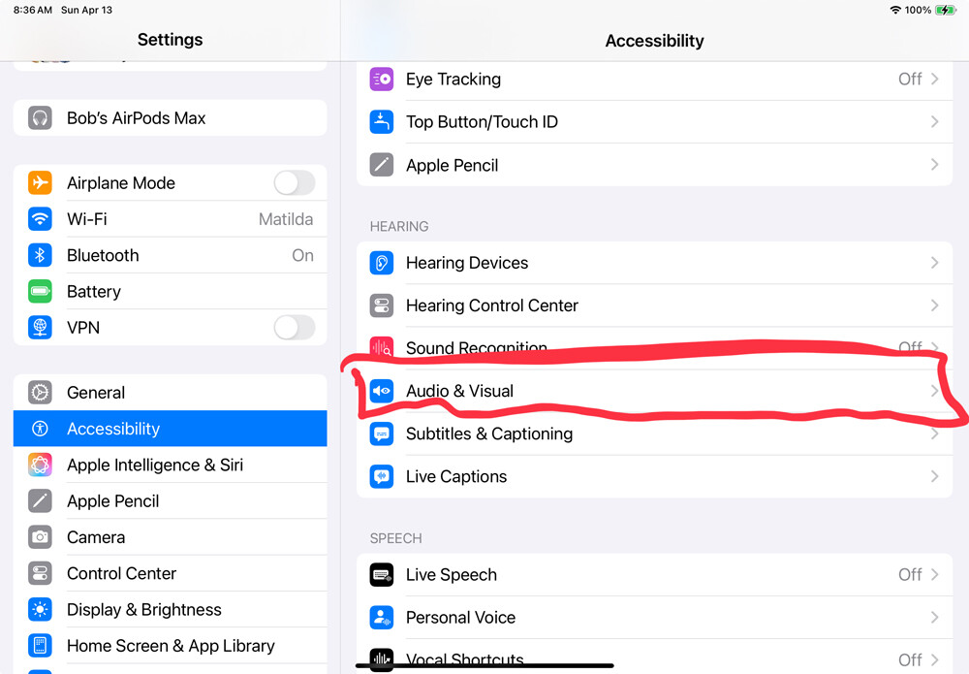Open Hearing Devices ear icon
This screenshot has width=969, height=674.
point(381,263)
